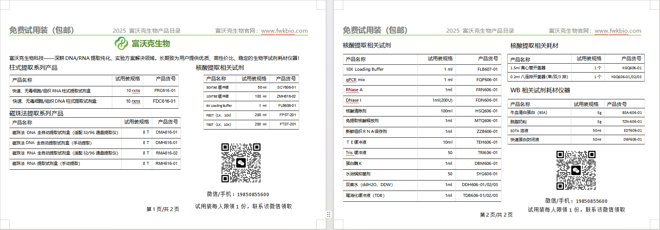Click the 第 2 页/共 2 页 footer
Image resolution: width=660 pixels, height=230 pixels.
coord(496,215)
